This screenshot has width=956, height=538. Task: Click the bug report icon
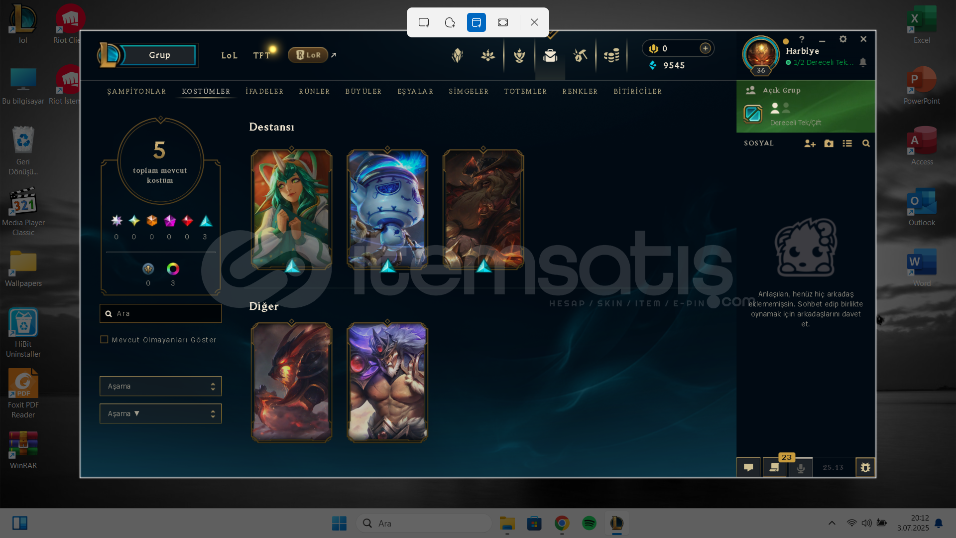pos(865,467)
